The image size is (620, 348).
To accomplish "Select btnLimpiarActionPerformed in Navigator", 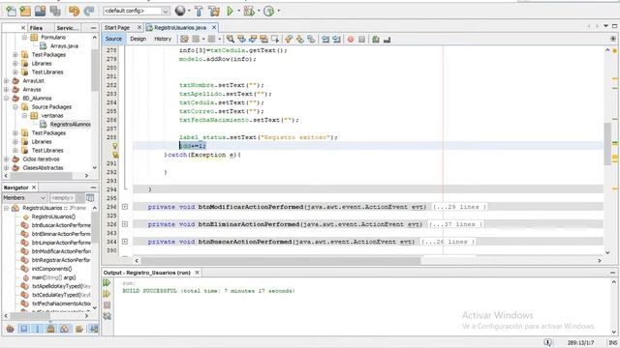I will point(61,243).
